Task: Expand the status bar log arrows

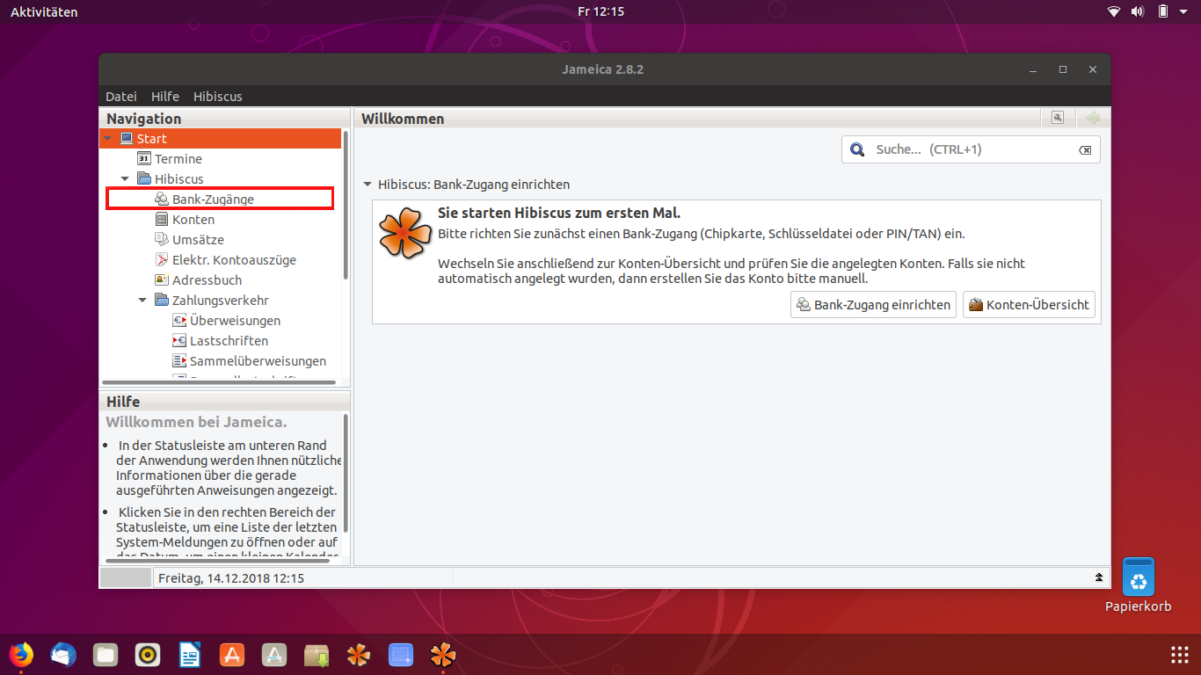Action: click(1098, 577)
